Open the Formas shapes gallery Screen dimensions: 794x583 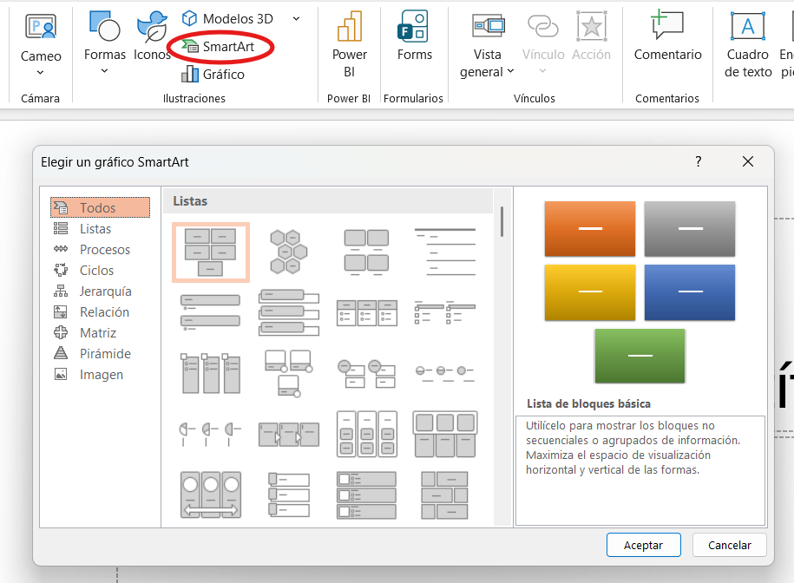[x=105, y=36]
